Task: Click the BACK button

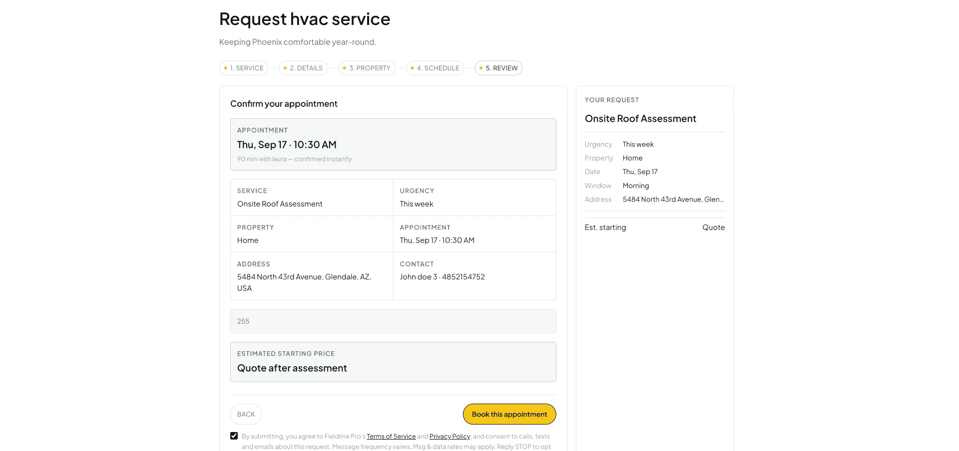Action: 246,414
